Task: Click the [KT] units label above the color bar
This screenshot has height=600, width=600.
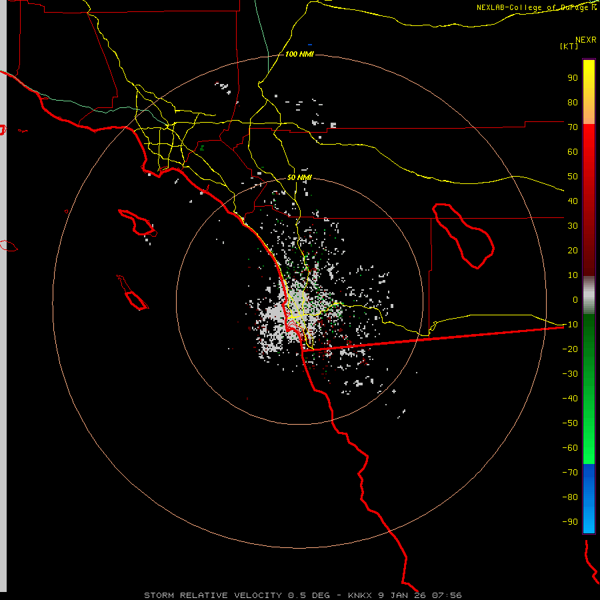Action: (x=569, y=46)
